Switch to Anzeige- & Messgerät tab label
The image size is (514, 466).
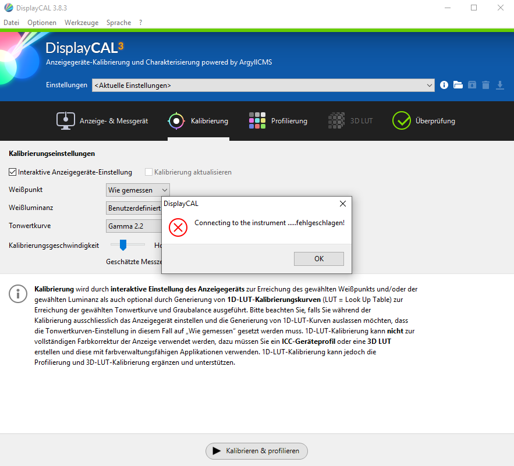coord(114,121)
